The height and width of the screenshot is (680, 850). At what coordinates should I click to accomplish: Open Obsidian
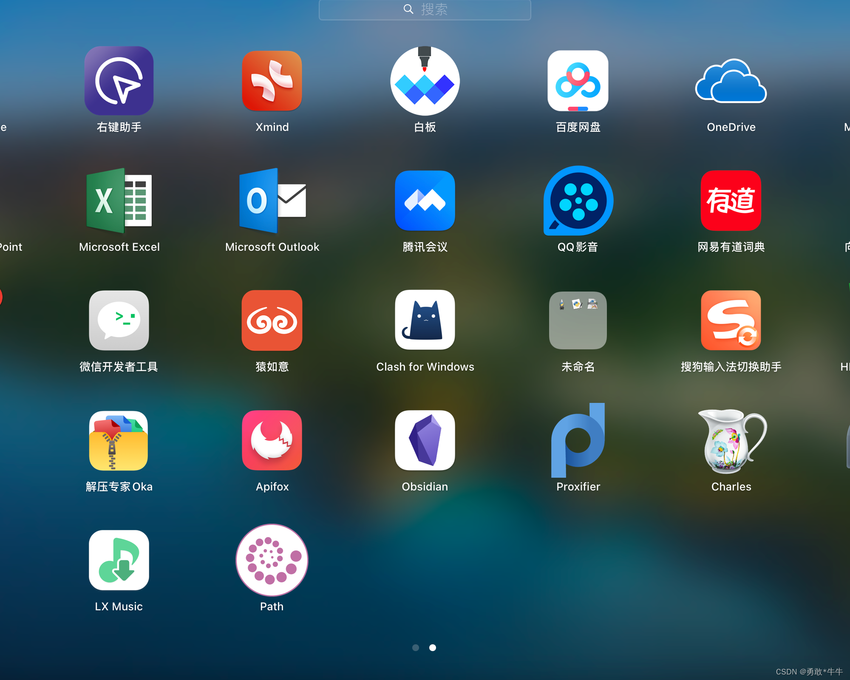[x=425, y=440]
